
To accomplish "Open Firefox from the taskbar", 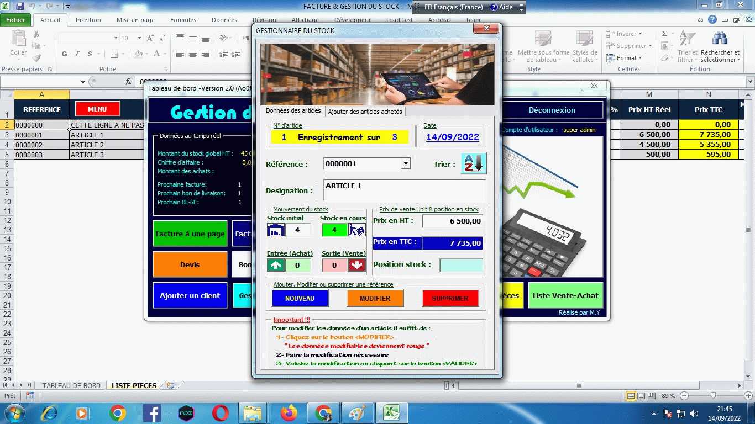I will coord(289,413).
